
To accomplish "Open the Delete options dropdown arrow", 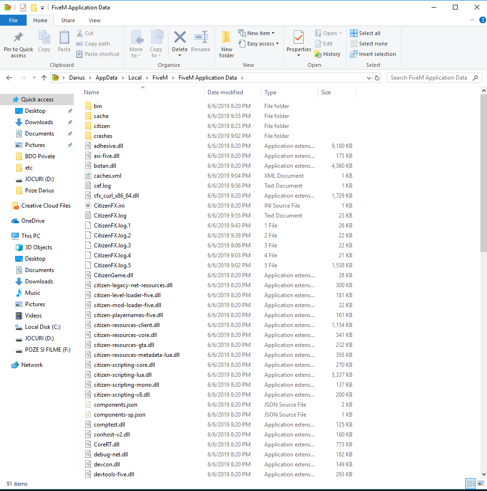I will 180,55.
